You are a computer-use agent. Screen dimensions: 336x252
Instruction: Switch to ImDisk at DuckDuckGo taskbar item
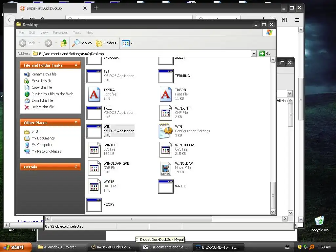point(113,247)
